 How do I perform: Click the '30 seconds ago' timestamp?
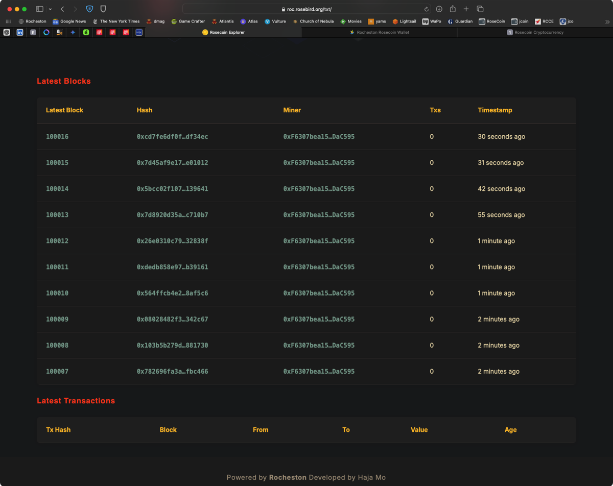pyautogui.click(x=501, y=137)
